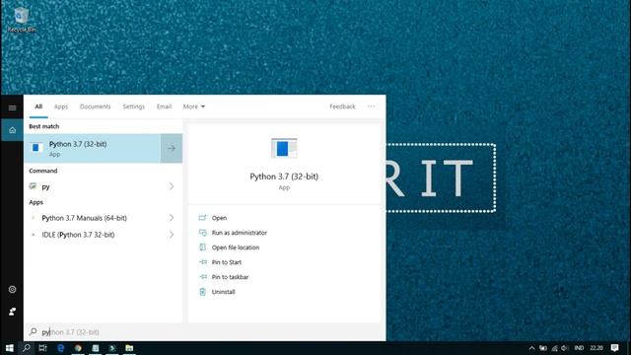The height and width of the screenshot is (355, 631).
Task: Click the py command icon
Action: (33, 186)
